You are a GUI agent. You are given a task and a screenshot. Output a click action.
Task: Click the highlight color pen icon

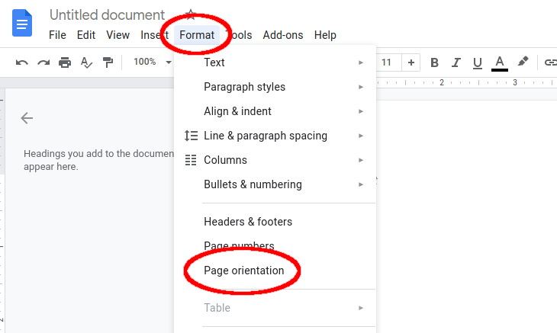tap(523, 62)
